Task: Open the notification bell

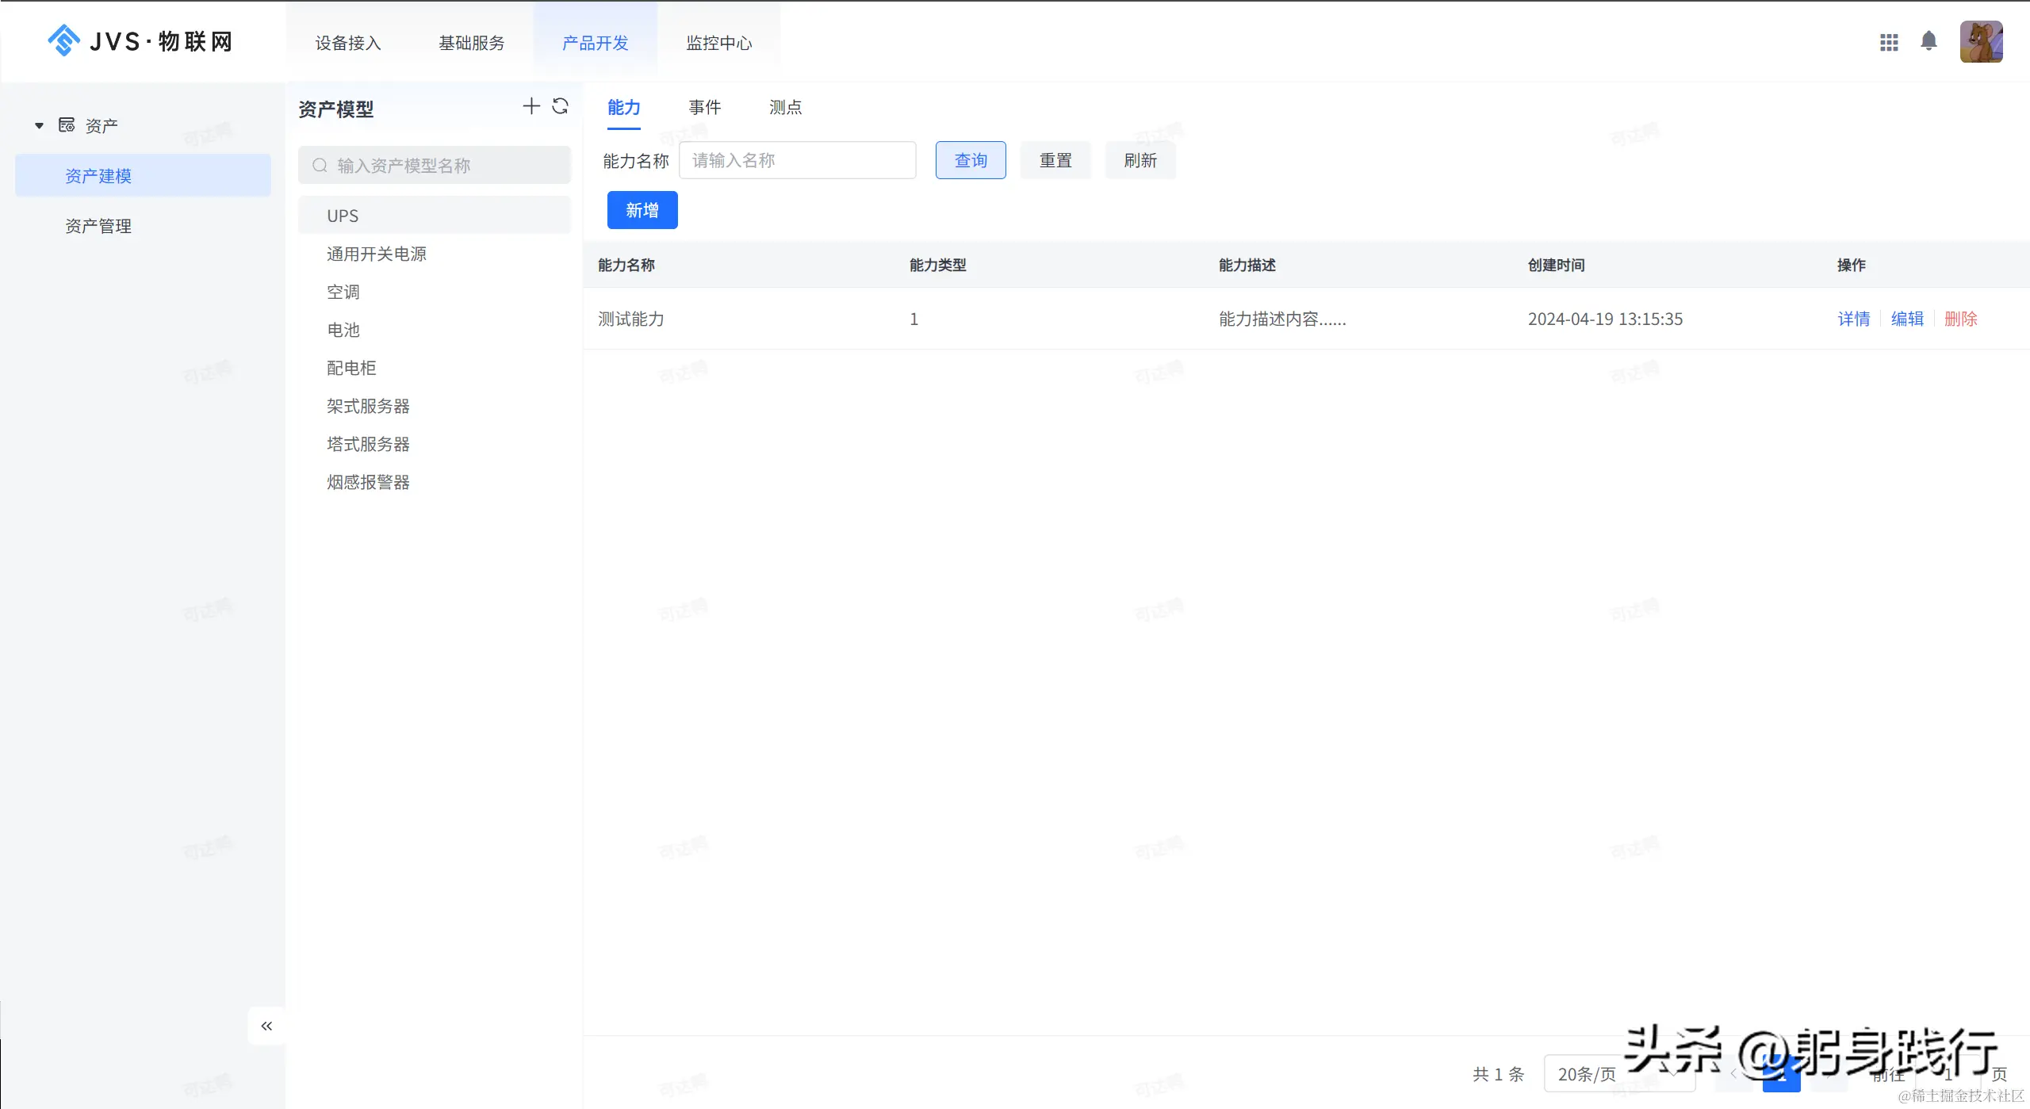Action: pyautogui.click(x=1928, y=41)
